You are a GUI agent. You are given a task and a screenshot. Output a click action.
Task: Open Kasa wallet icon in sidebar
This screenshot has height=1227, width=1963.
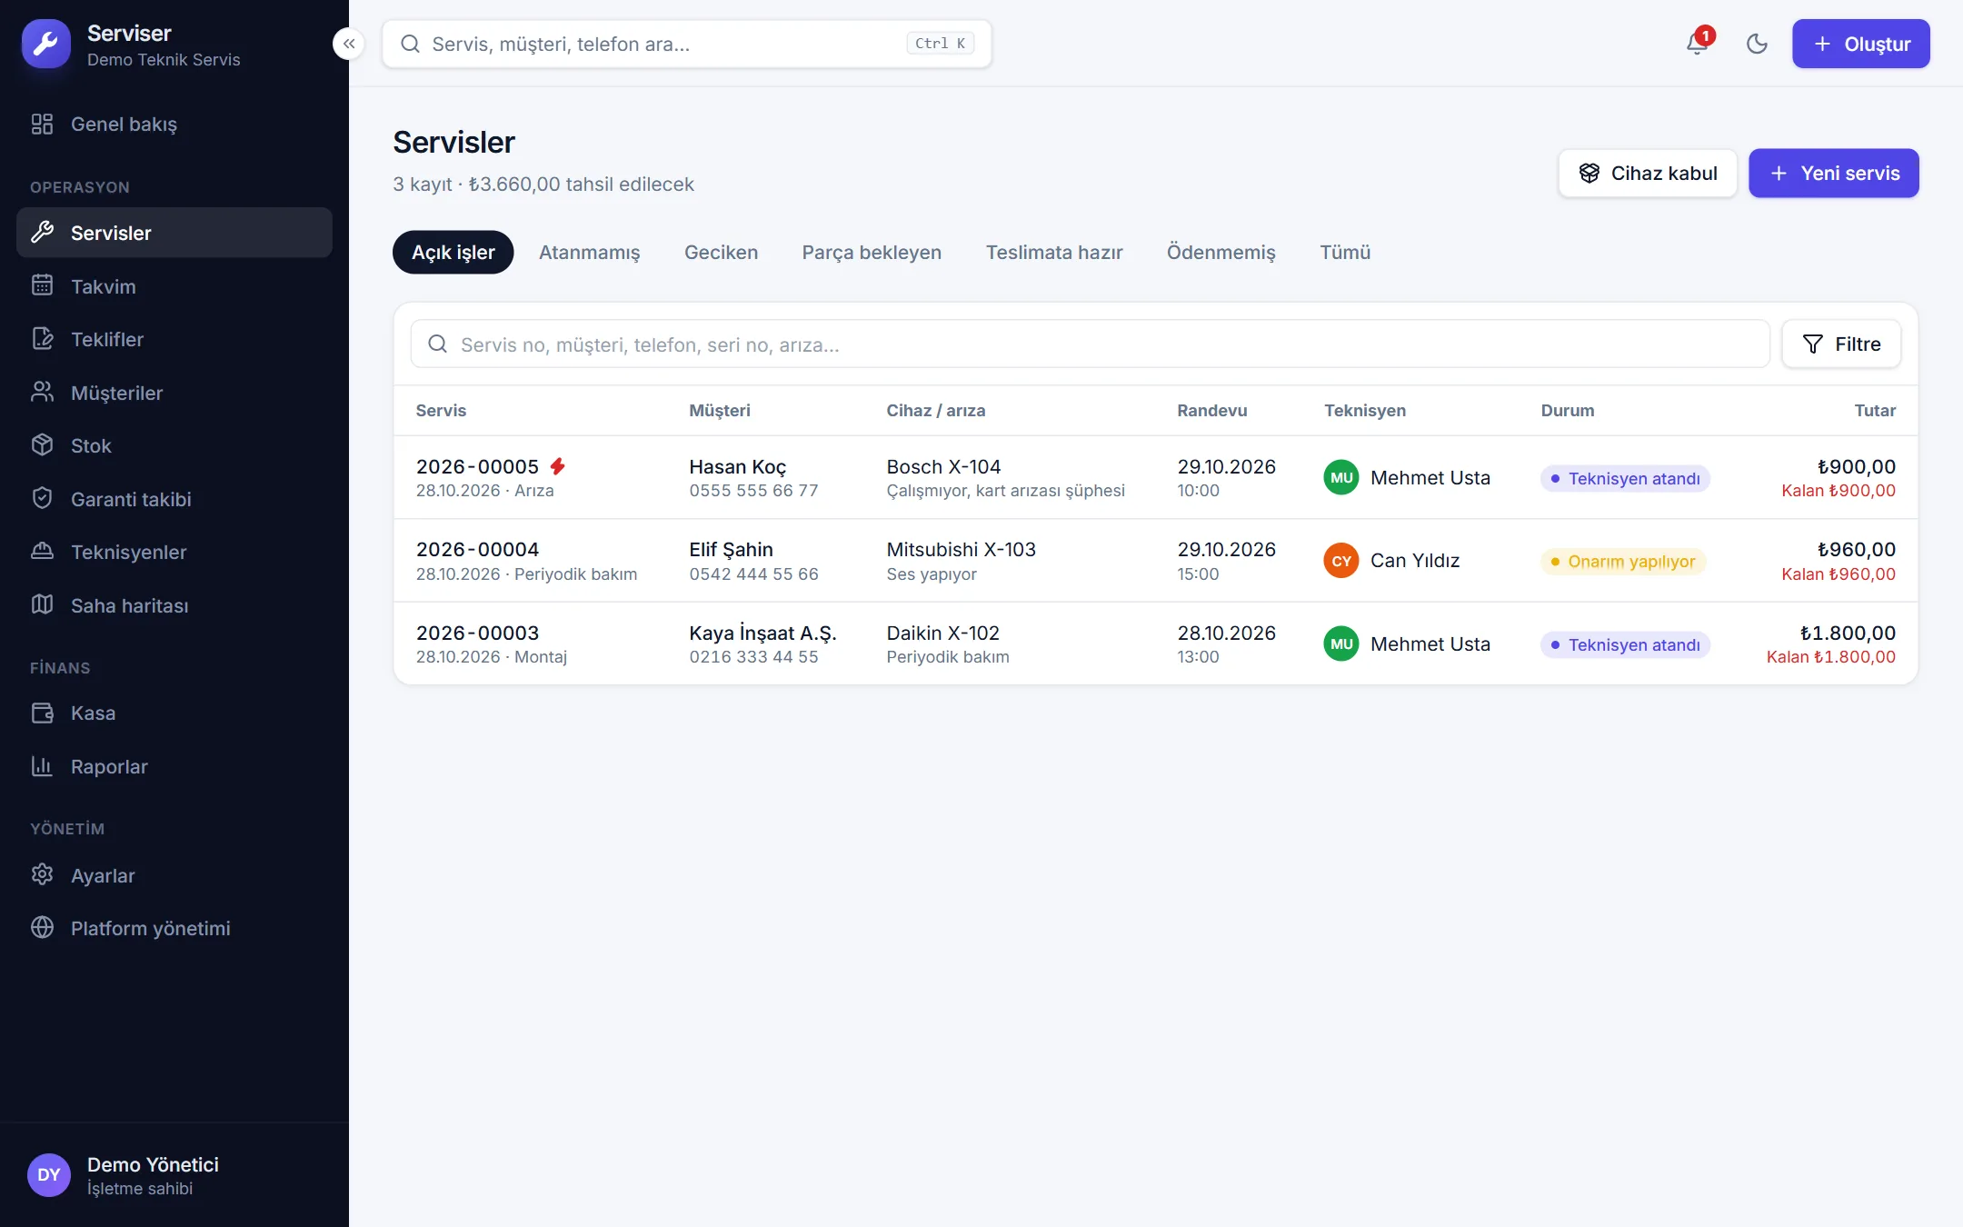coord(42,713)
